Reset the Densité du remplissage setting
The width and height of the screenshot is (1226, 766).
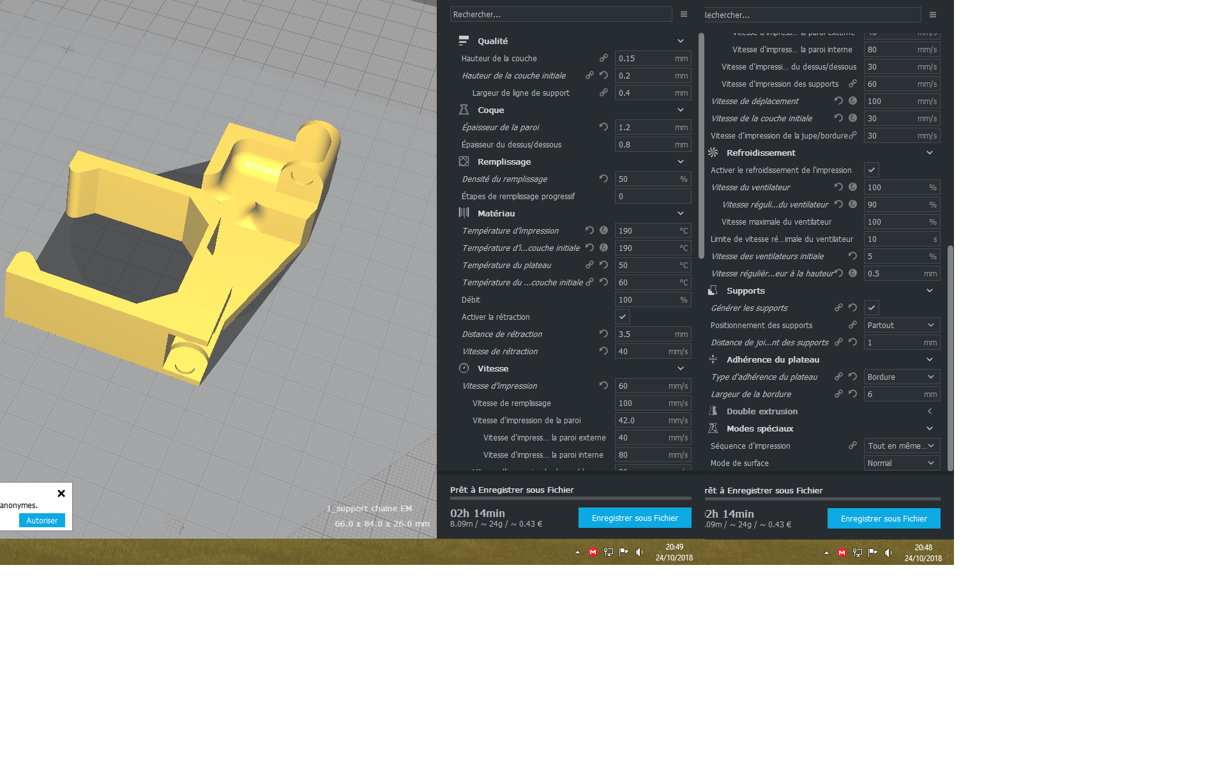[x=603, y=179]
